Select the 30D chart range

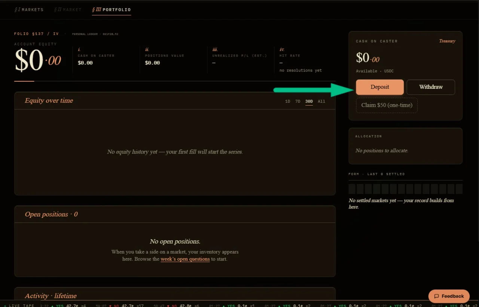(x=309, y=101)
